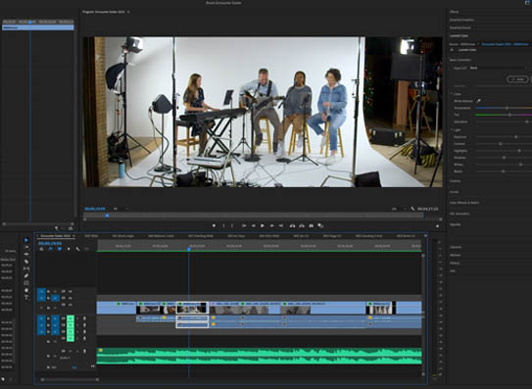Open the playback resolution dropdown

(399, 209)
